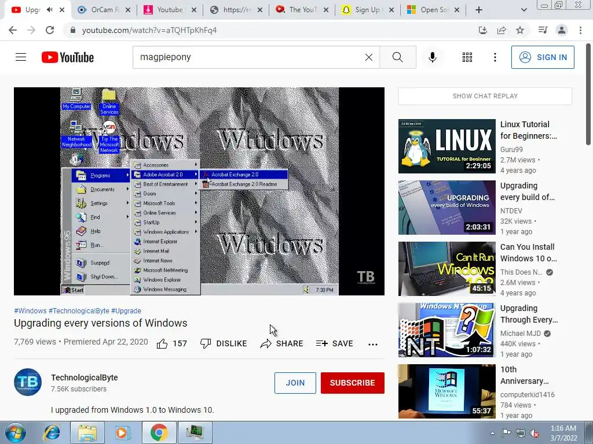
Task: Open Windows Explorer folder on taskbar
Action: coord(87,432)
